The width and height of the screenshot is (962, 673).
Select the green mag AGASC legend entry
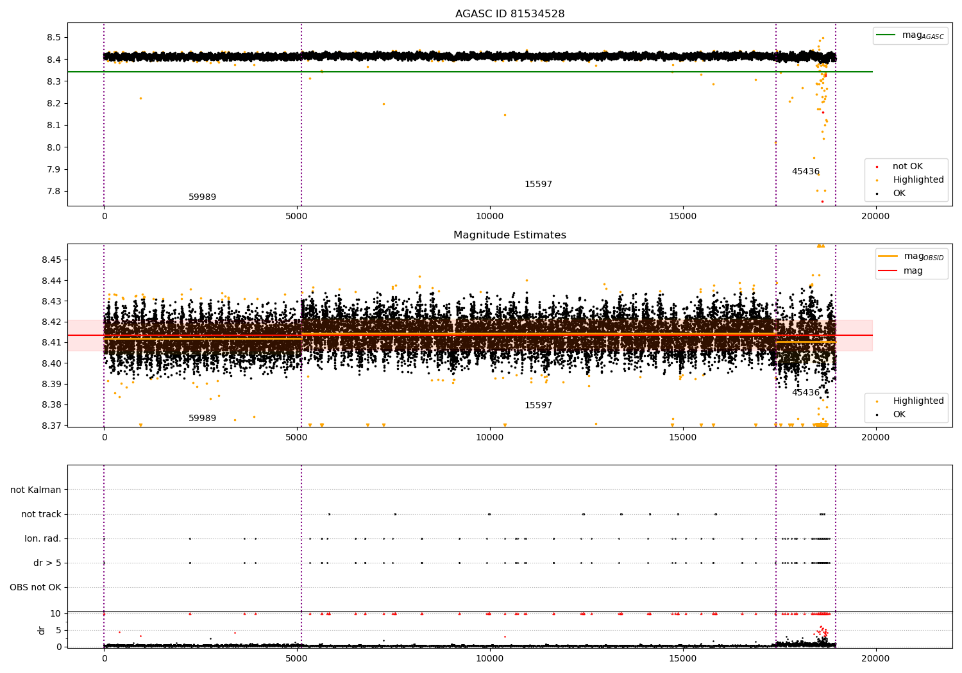pyautogui.click(x=910, y=35)
